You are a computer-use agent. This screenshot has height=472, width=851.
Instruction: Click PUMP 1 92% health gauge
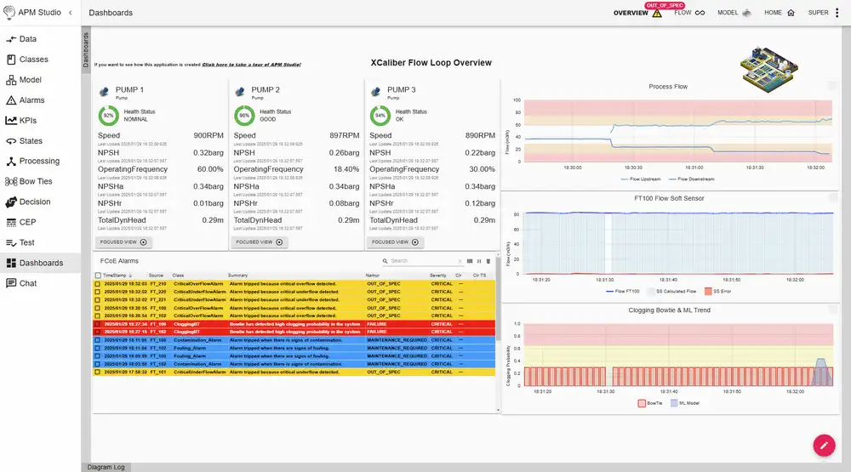coord(109,116)
